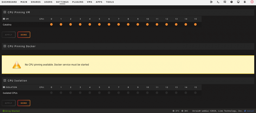
Task: Toggle Catalina pinning for CPU 12
Action: (167, 24)
